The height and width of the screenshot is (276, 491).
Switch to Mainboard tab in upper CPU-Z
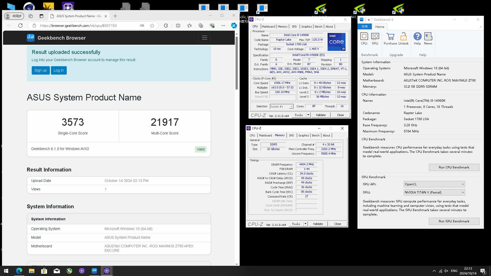[268, 27]
